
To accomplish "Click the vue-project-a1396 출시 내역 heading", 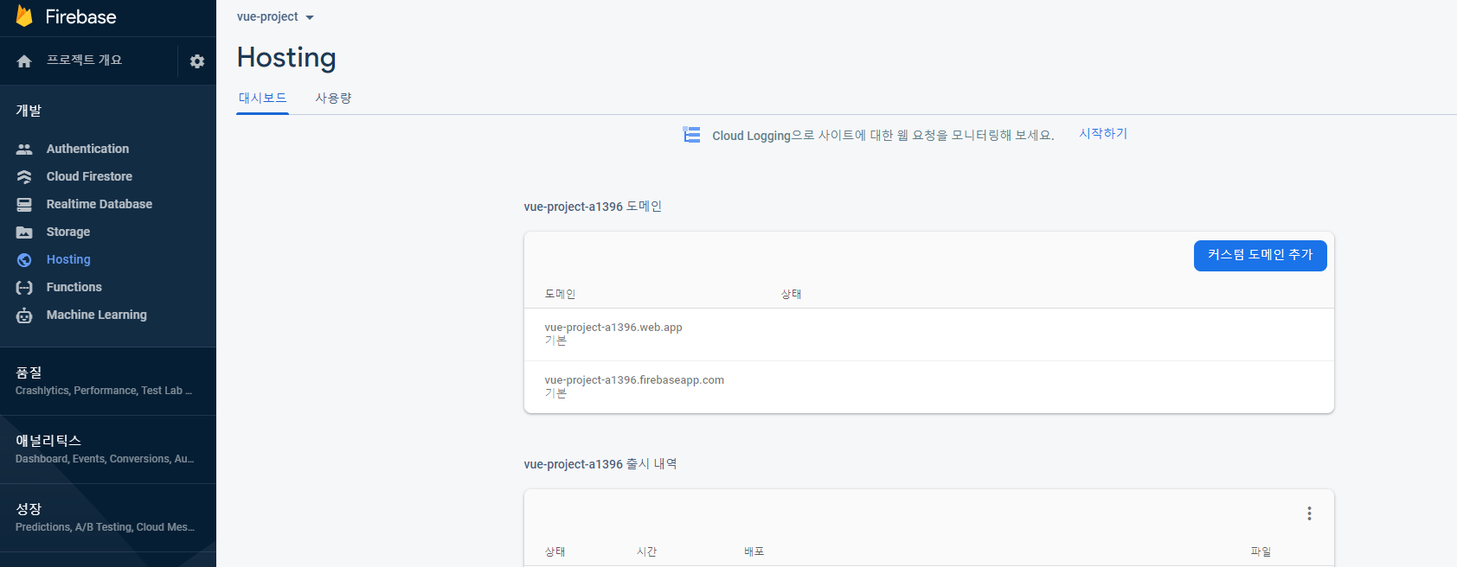I will (x=600, y=464).
